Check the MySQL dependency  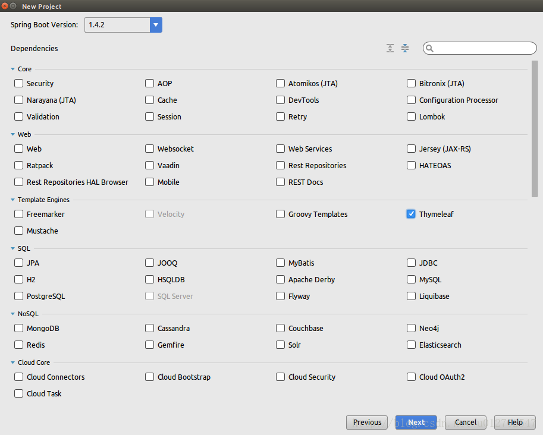pyautogui.click(x=411, y=279)
